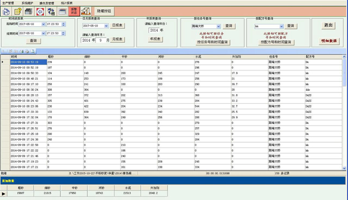Viewport: 348px width, 200px height.
Task: Click the start time spinner arrows
Action: [x=64, y=24]
